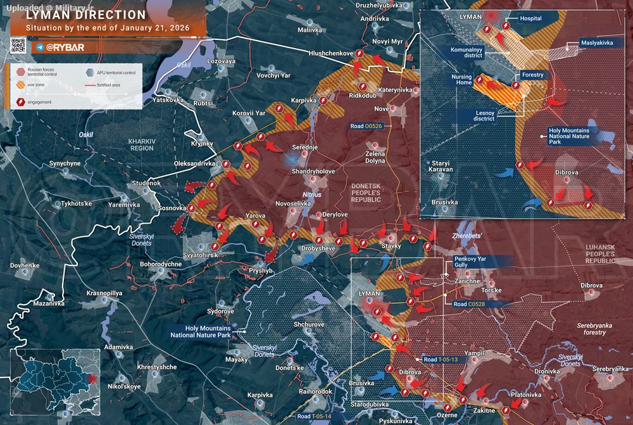Click the town dot below Lozovaya
The image size is (633, 425).
pyautogui.click(x=221, y=68)
